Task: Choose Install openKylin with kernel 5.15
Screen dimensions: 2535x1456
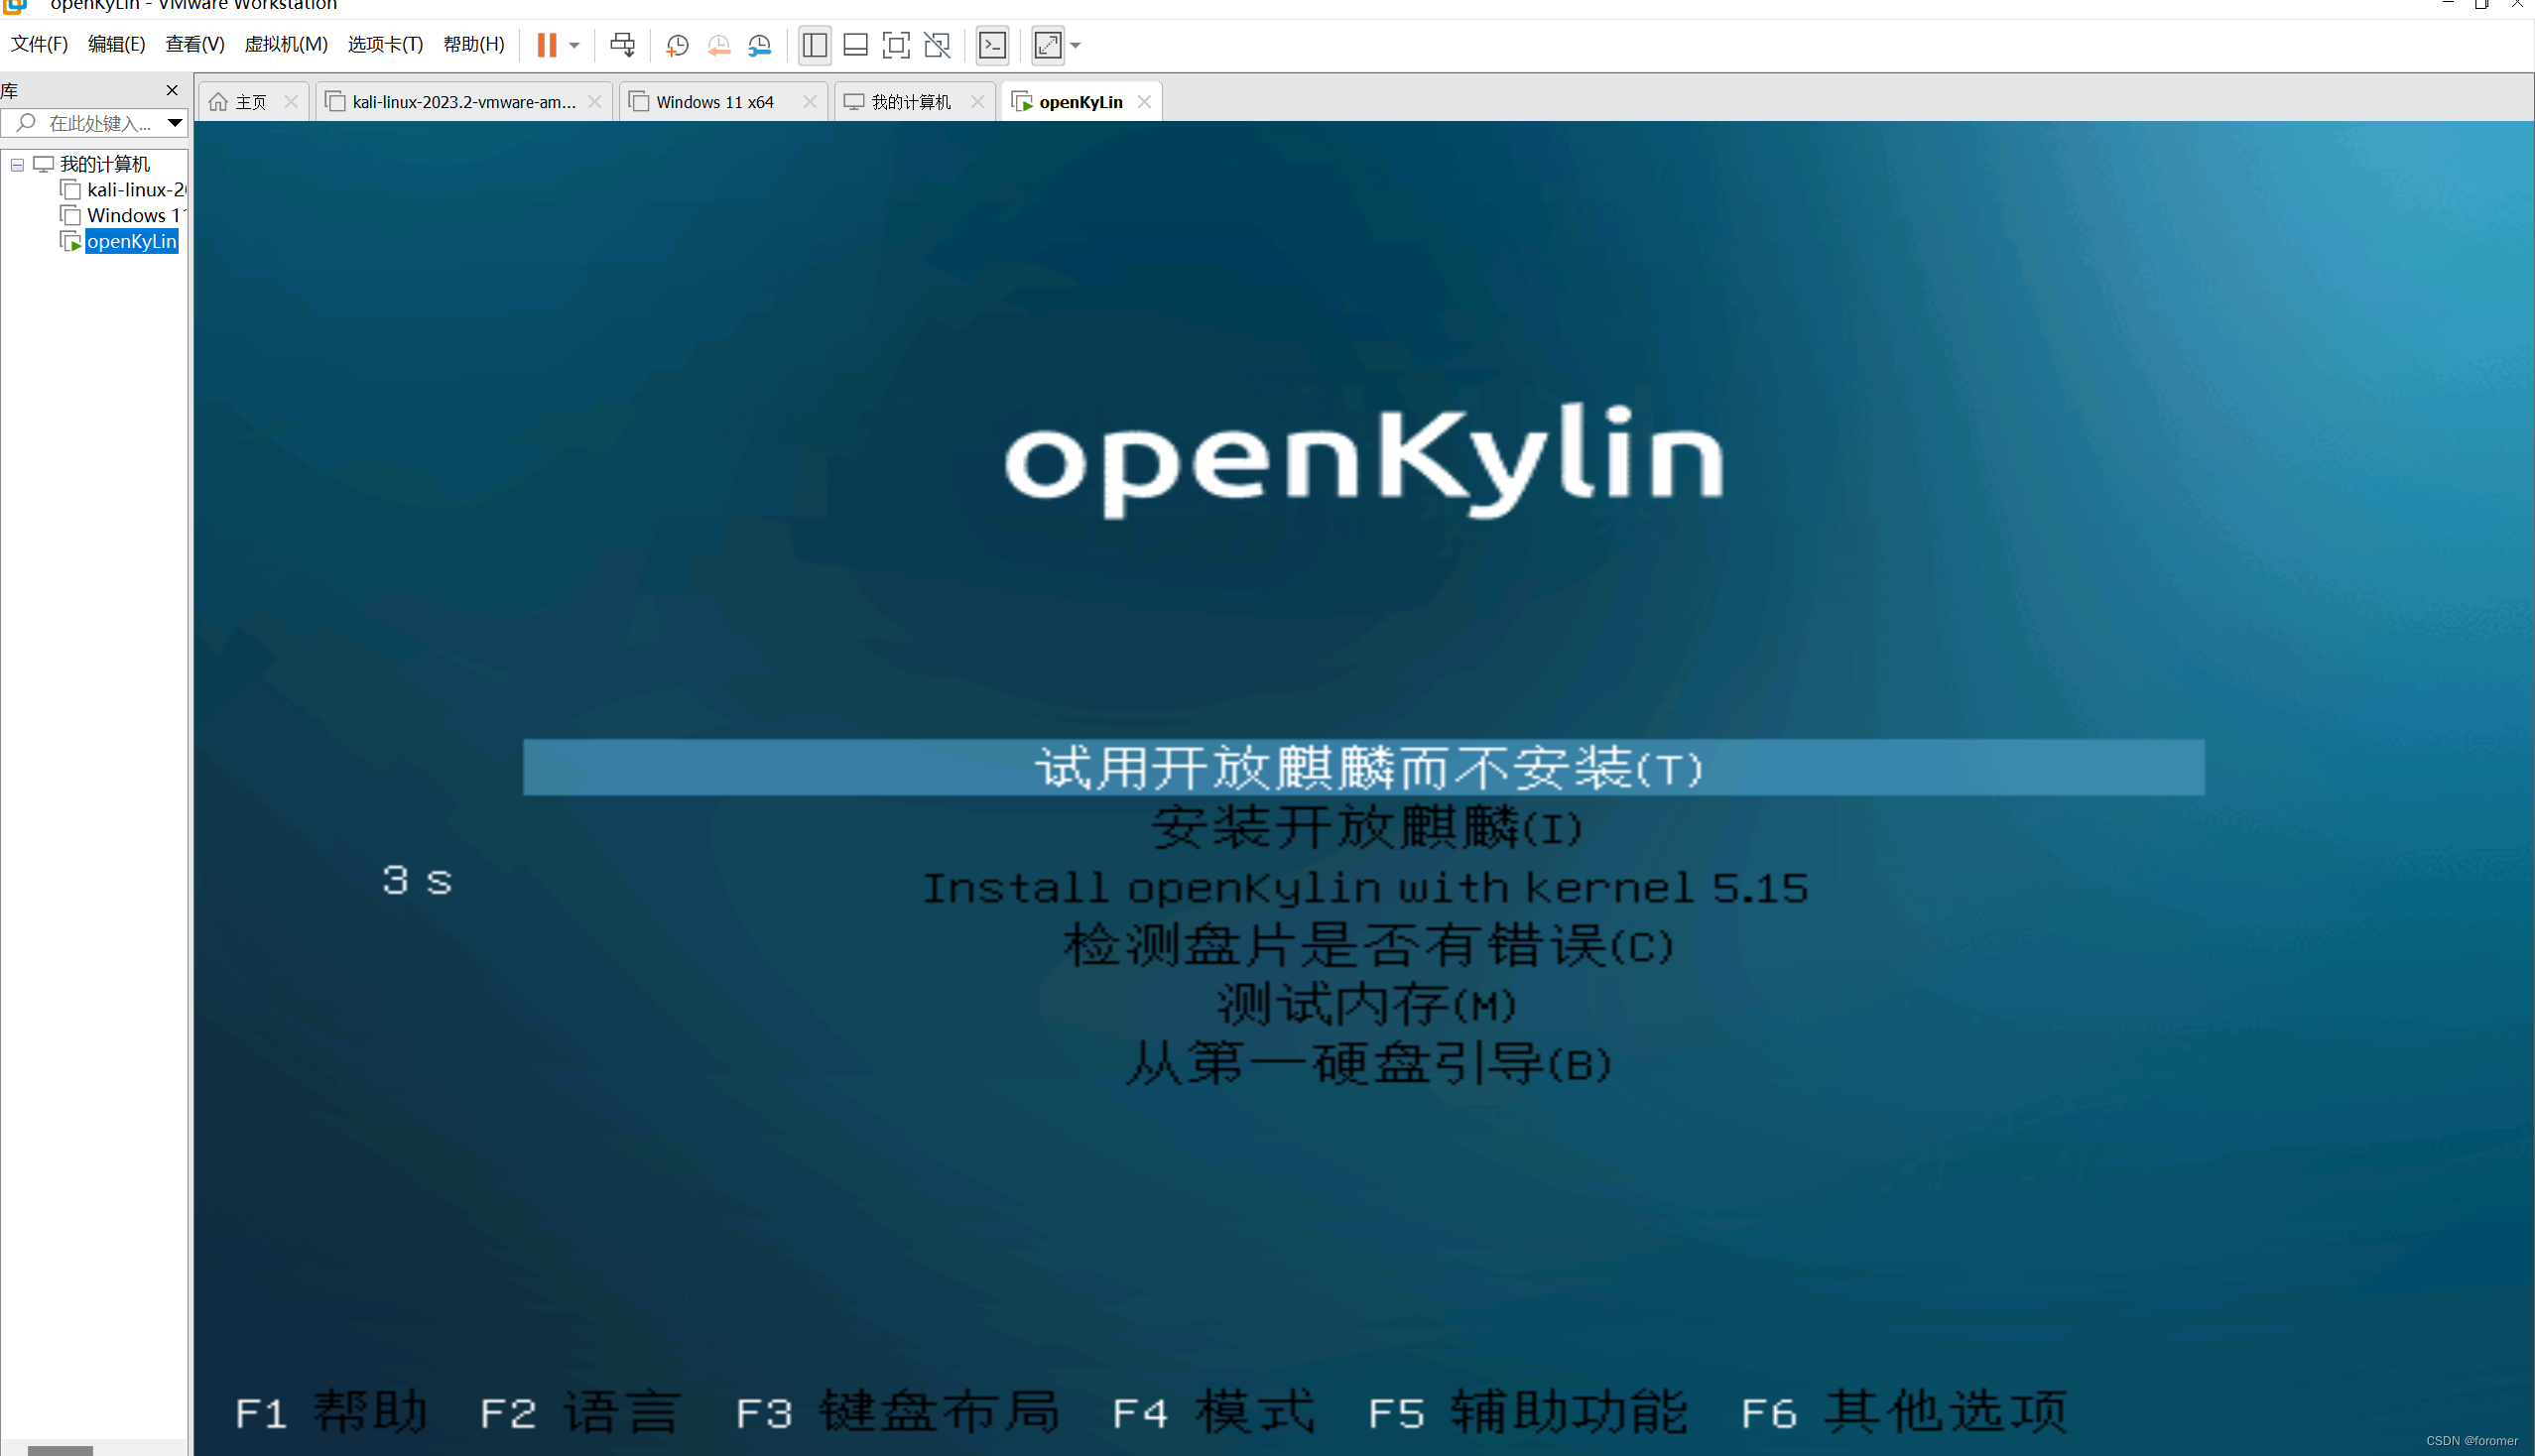Action: 1364,888
